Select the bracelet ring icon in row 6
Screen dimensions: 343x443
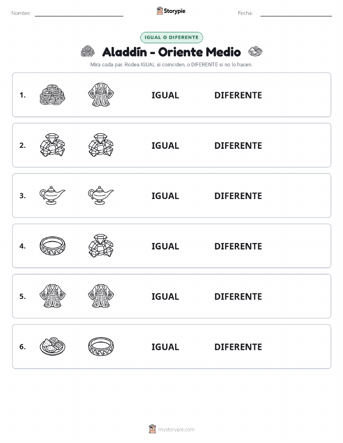pyautogui.click(x=101, y=346)
